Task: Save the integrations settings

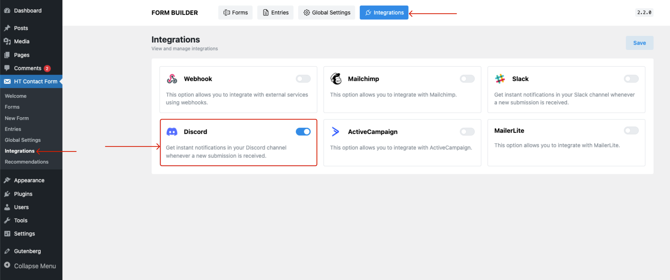Action: (x=640, y=43)
